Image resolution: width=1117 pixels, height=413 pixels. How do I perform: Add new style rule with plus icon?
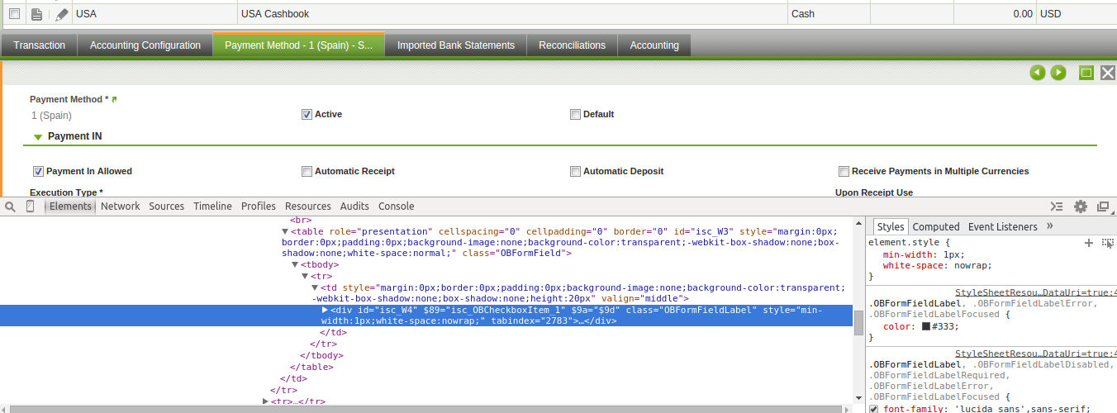click(1089, 243)
